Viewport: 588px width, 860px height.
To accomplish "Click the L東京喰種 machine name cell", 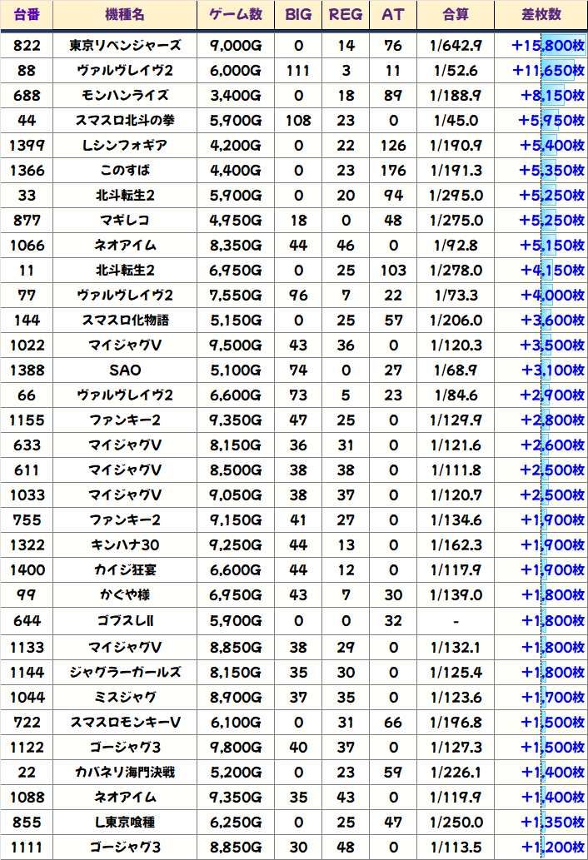I will pyautogui.click(x=125, y=823).
